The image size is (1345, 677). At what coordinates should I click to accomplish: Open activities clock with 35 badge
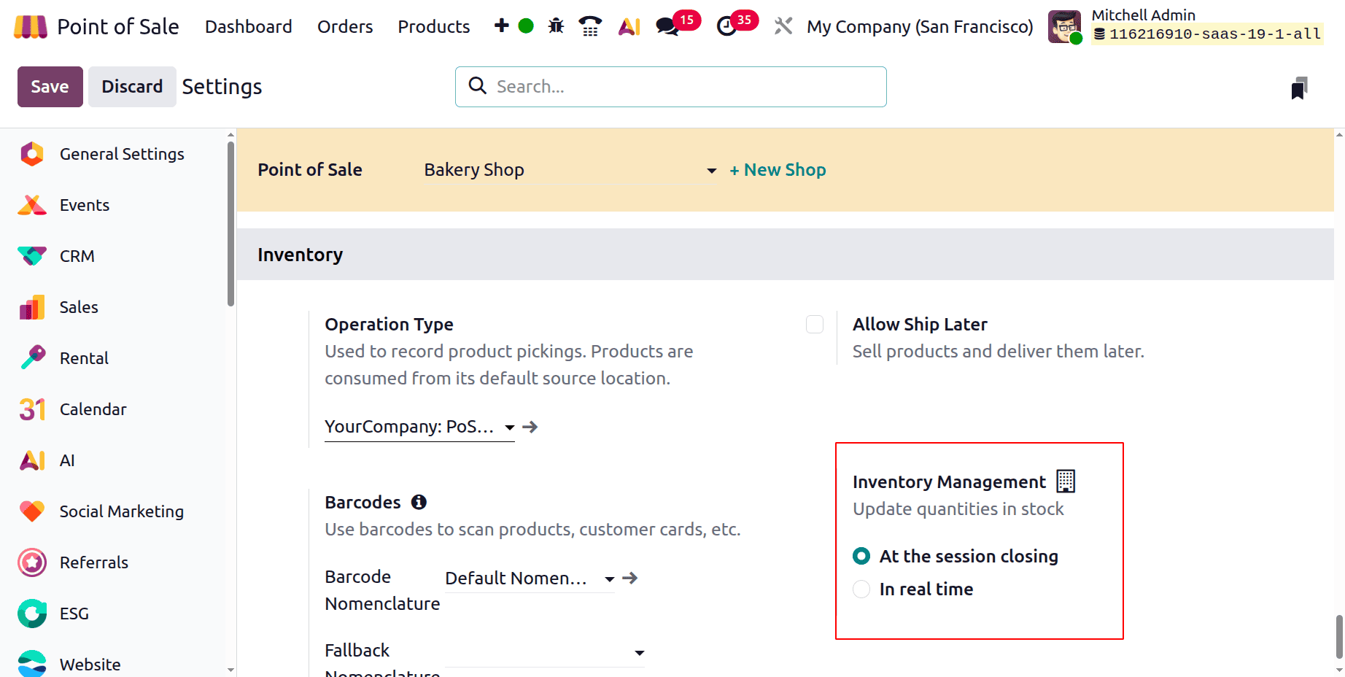click(x=737, y=24)
